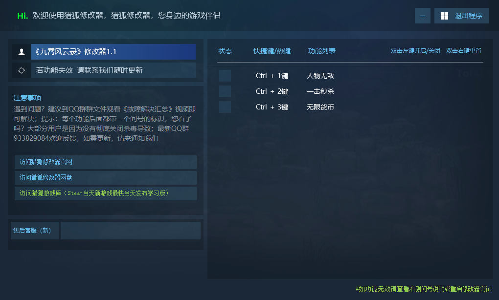The width and height of the screenshot is (499, 300).
Task: Select the 人物无敌 function label
Action: pos(320,76)
